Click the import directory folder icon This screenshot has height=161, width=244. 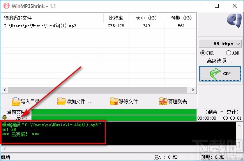point(16,101)
